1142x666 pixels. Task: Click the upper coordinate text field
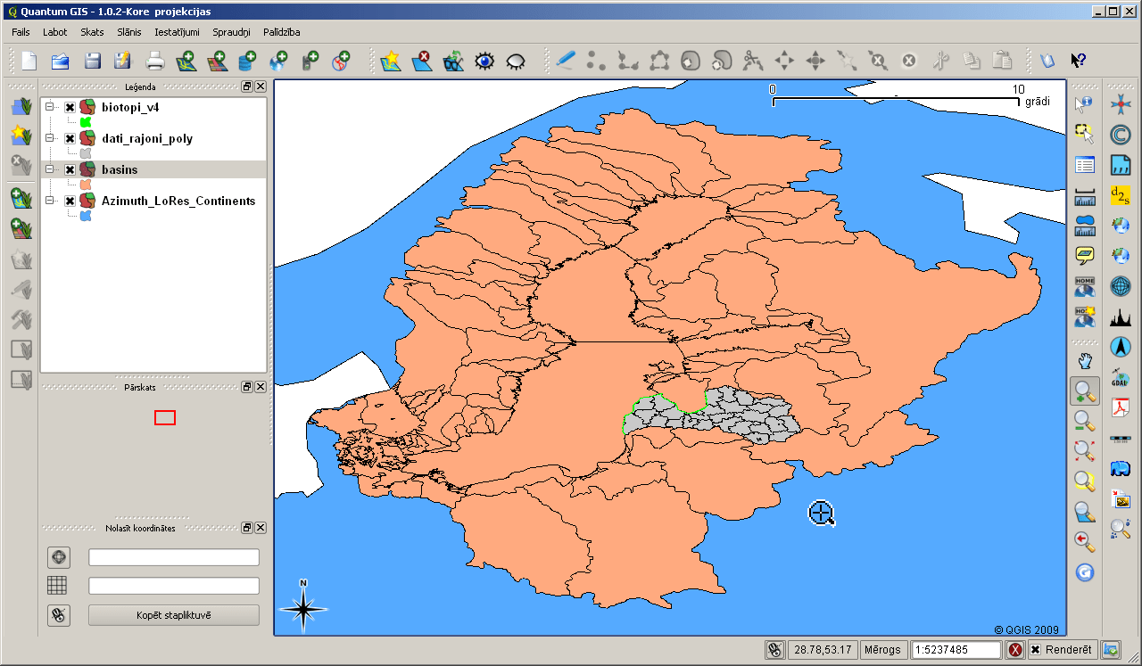174,557
